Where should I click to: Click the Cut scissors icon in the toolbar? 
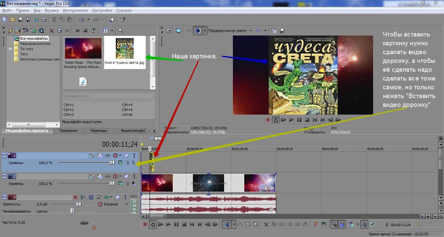pos(54,20)
